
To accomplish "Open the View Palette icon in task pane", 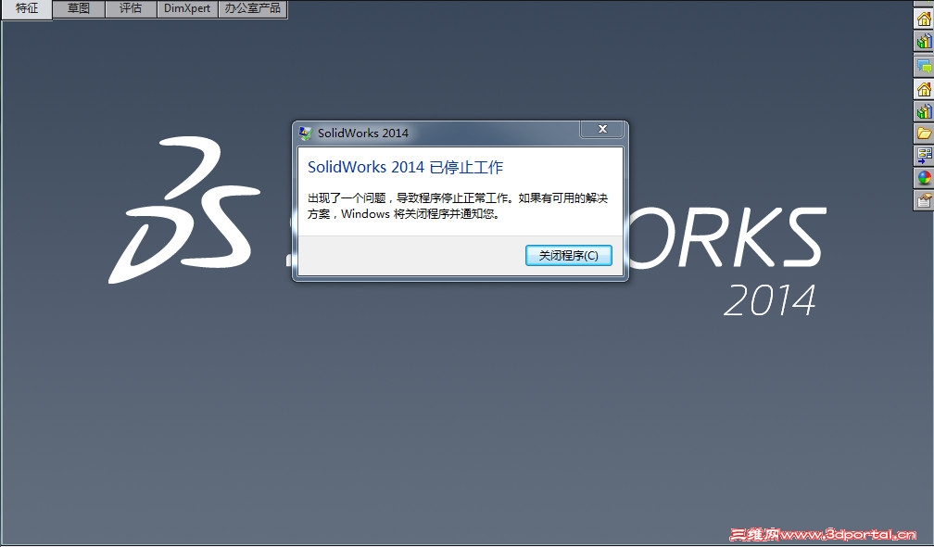I will [x=924, y=155].
